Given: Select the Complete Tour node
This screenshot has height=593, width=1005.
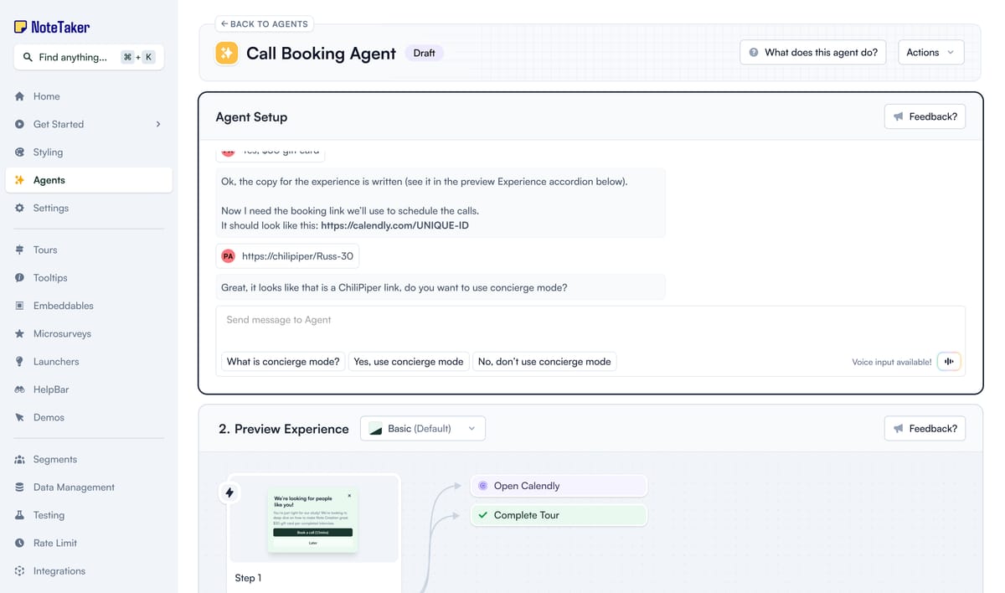Looking at the screenshot, I should coord(559,515).
